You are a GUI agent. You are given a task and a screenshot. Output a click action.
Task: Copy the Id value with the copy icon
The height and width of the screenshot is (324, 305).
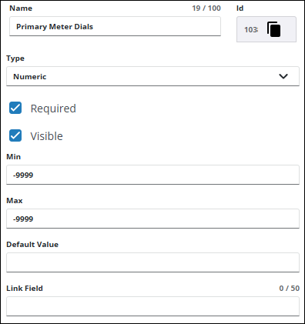tap(273, 29)
